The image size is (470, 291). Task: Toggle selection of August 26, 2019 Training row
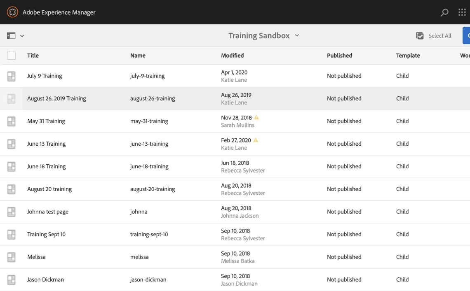(12, 99)
